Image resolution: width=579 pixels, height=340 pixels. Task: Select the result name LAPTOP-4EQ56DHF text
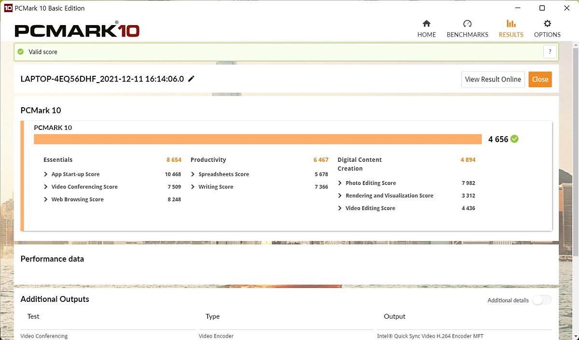click(102, 79)
